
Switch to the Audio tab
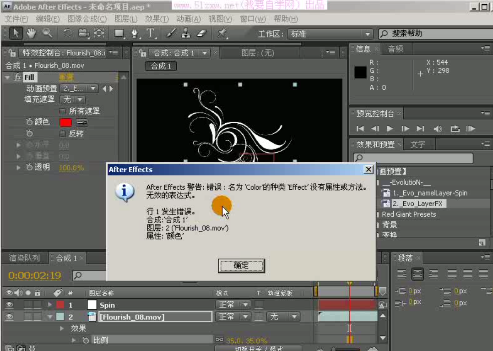coord(395,49)
